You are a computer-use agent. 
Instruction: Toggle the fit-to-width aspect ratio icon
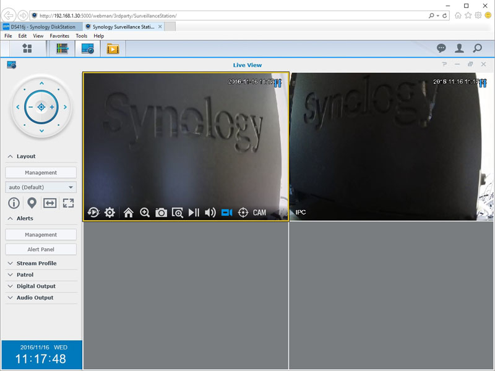[50, 203]
